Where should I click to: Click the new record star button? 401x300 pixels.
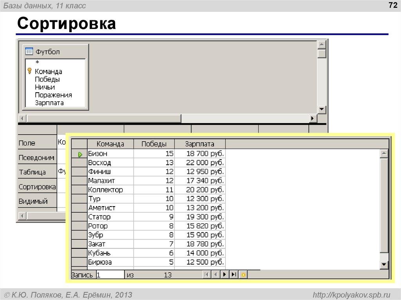pos(243,275)
